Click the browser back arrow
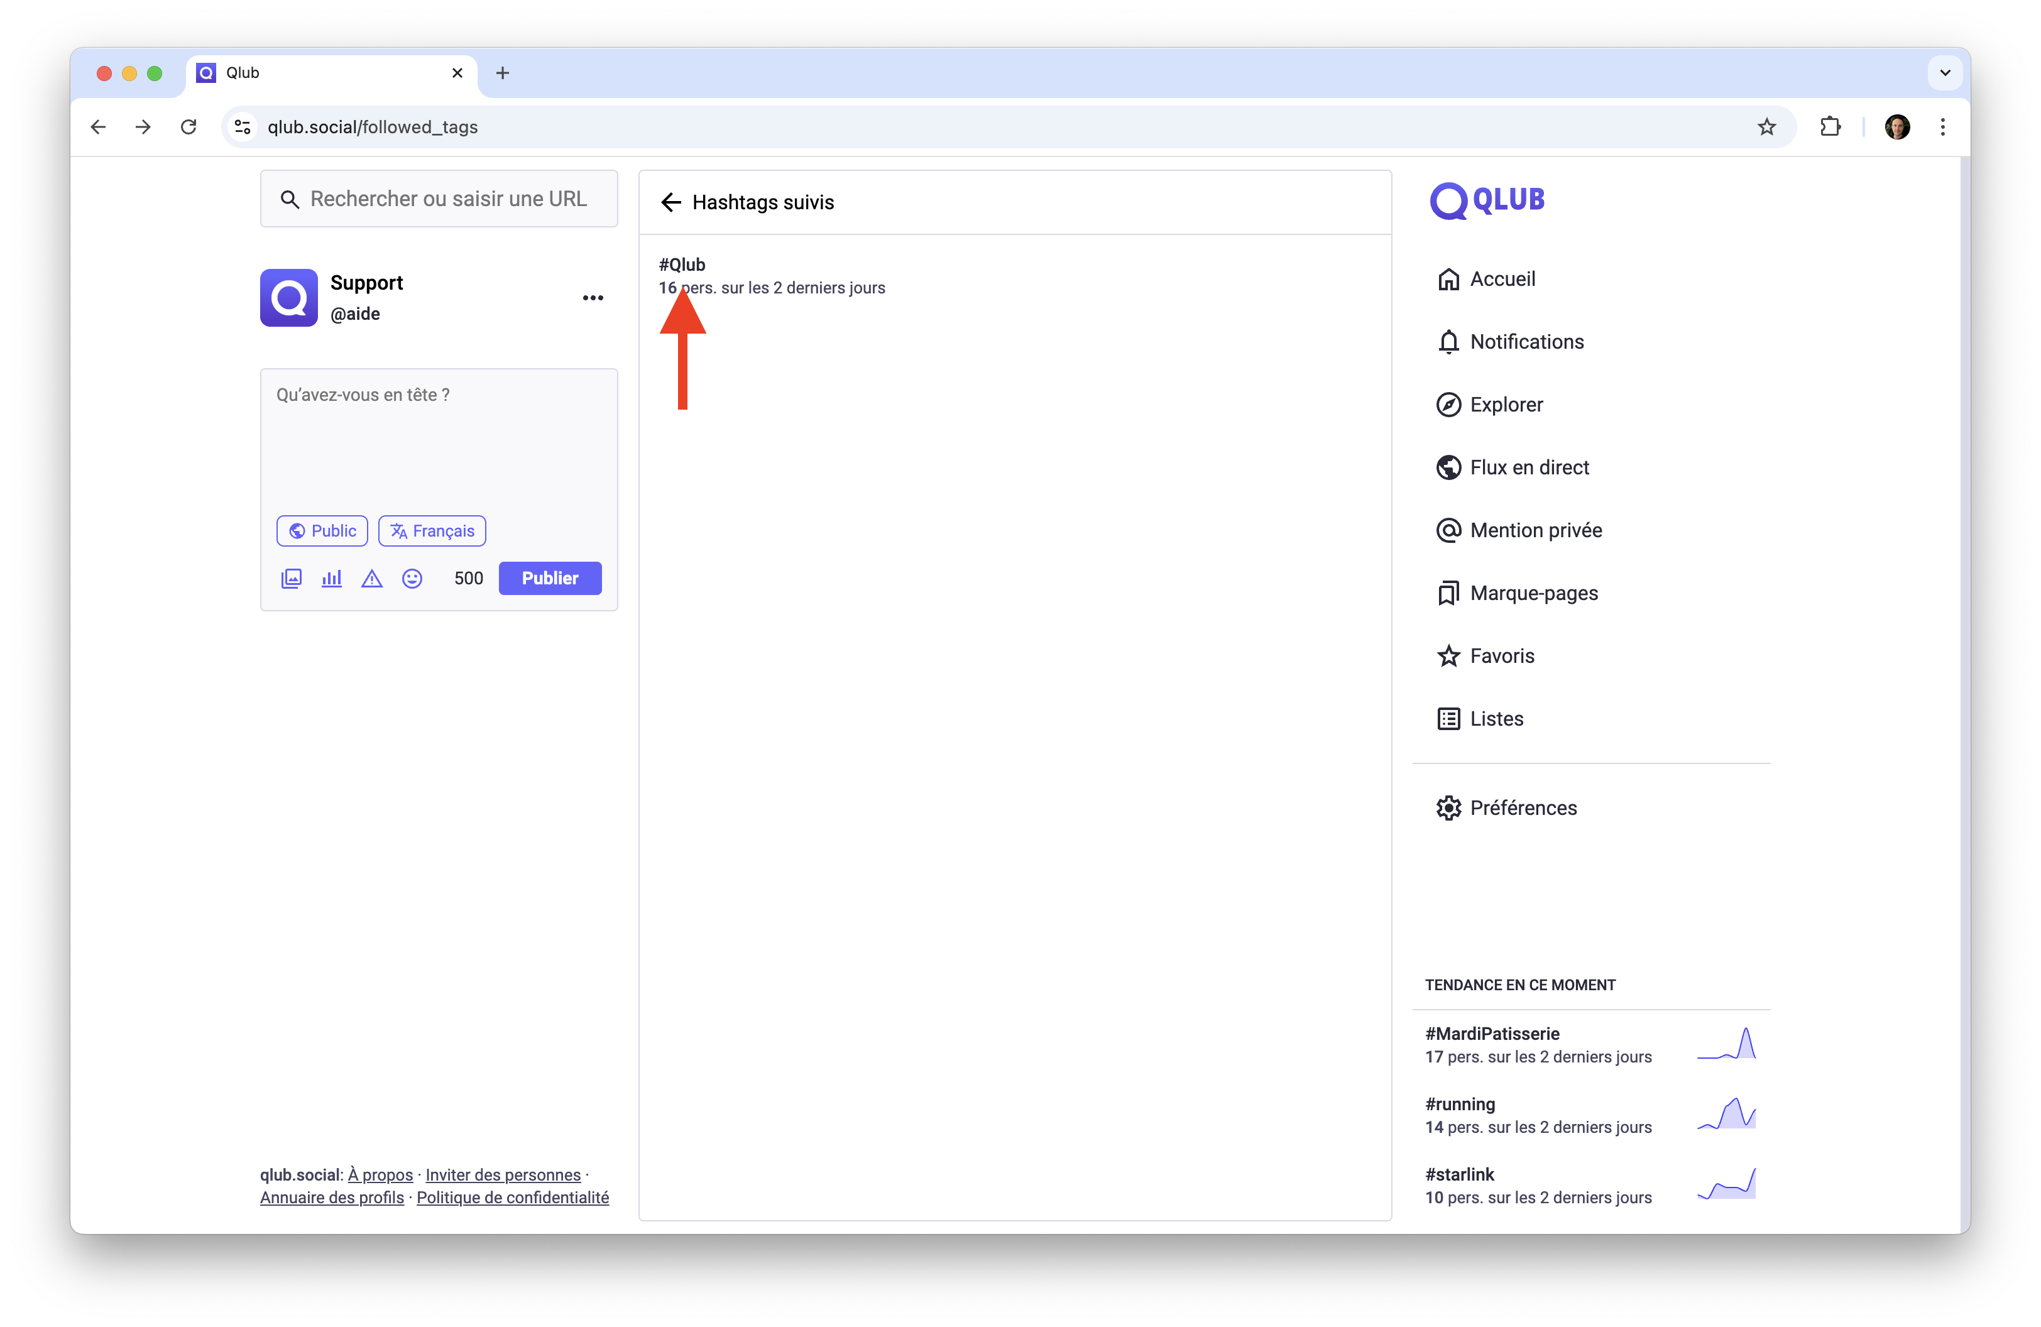The image size is (2041, 1327). 99,127
